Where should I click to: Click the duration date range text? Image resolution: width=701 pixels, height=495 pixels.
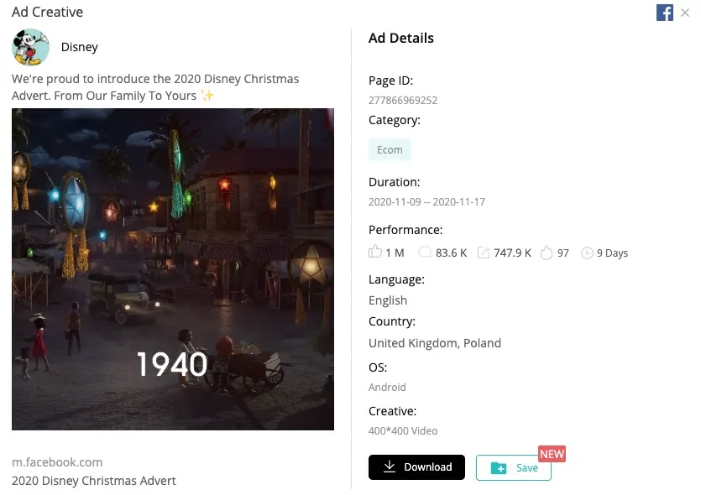[x=426, y=202]
